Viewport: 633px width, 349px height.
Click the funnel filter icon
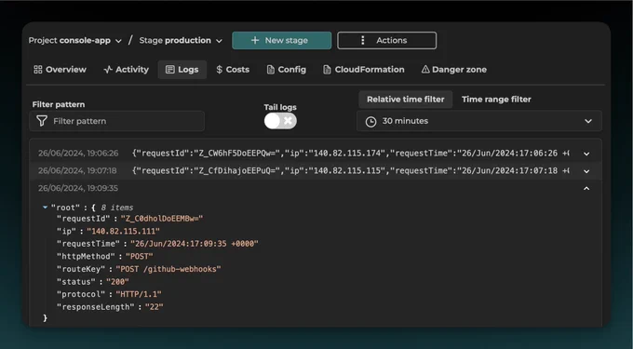click(x=42, y=121)
